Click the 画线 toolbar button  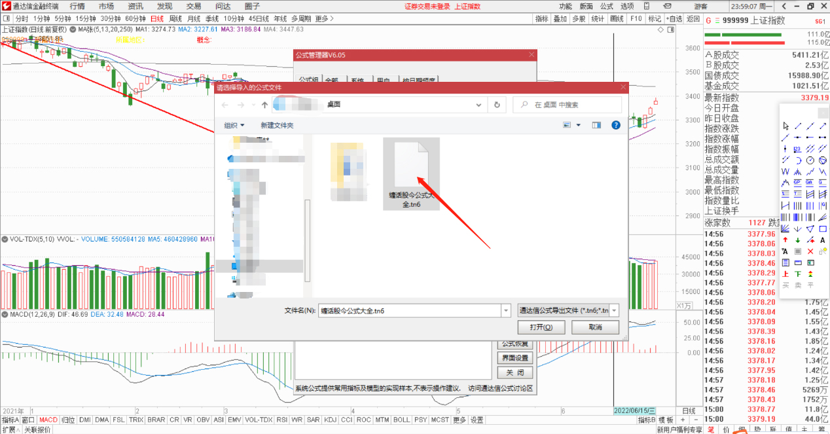617,18
